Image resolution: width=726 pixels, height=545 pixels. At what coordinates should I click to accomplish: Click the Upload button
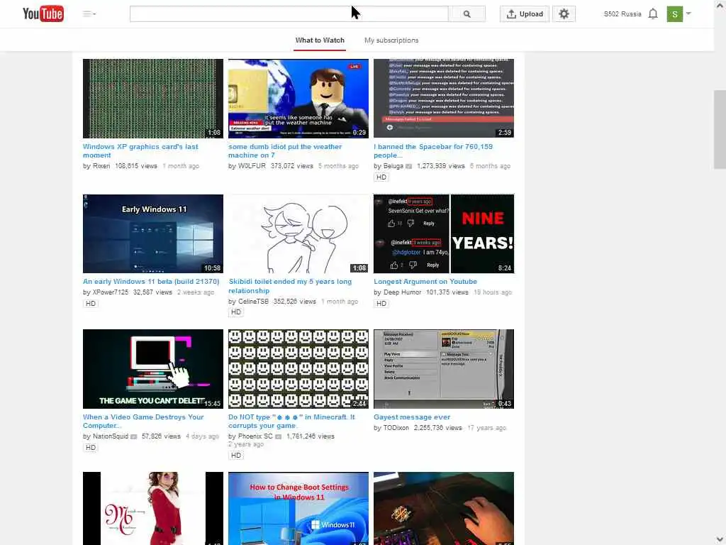click(525, 14)
